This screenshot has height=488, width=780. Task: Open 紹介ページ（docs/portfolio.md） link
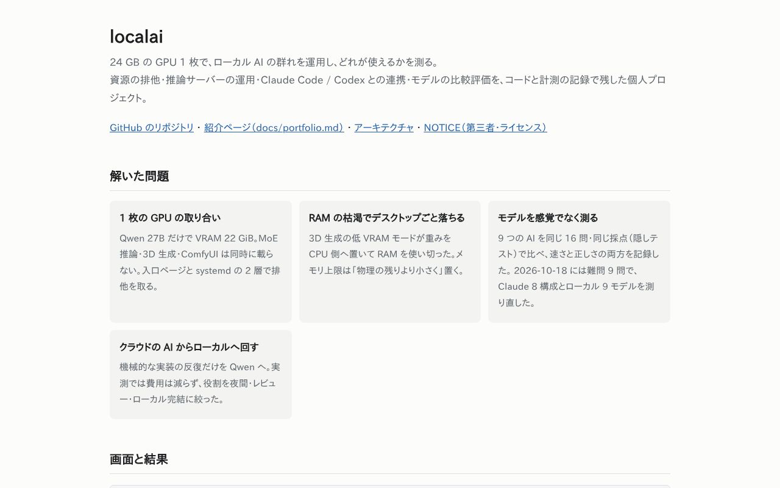click(x=274, y=127)
